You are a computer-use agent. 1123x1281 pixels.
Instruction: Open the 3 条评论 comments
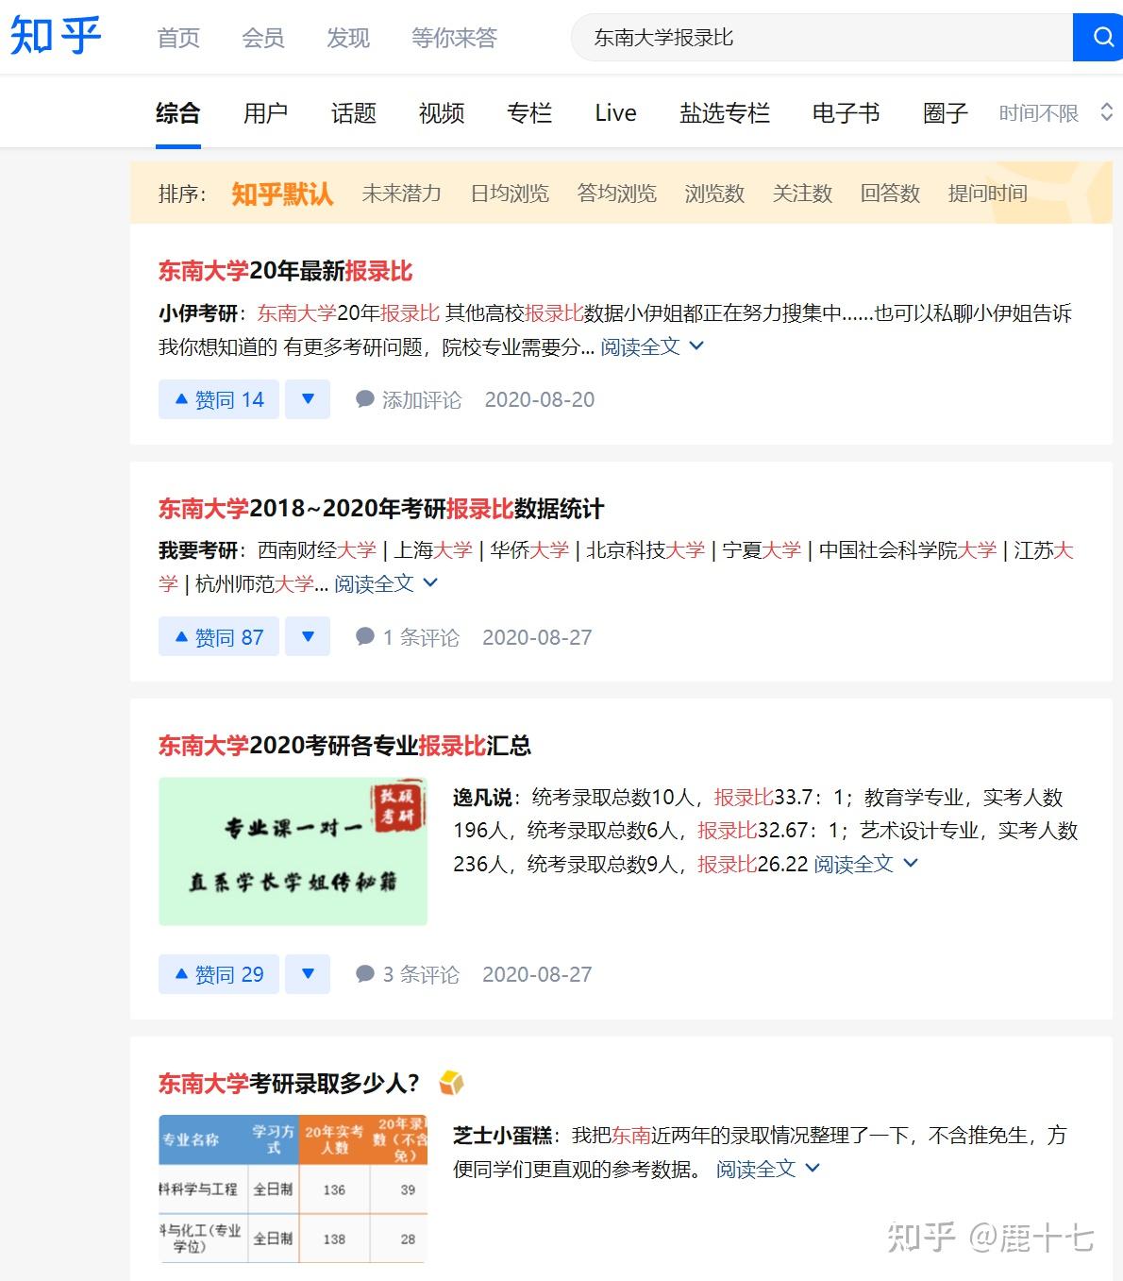pyautogui.click(x=407, y=974)
